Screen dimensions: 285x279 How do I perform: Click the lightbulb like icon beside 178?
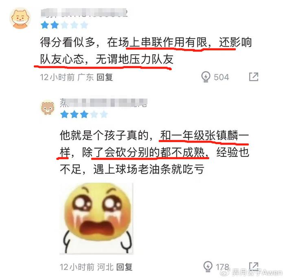(208, 266)
